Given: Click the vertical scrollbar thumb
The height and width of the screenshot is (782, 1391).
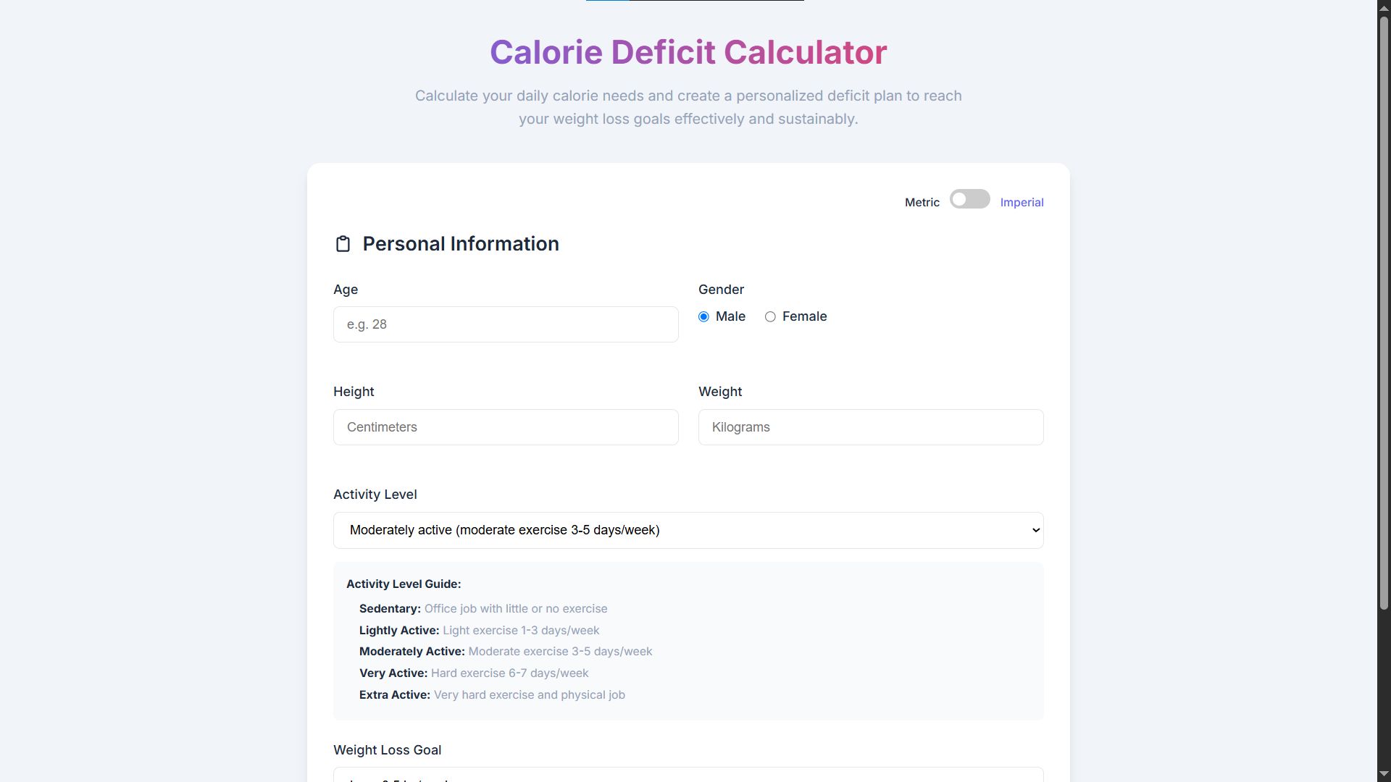Looking at the screenshot, I should pyautogui.click(x=1384, y=312).
